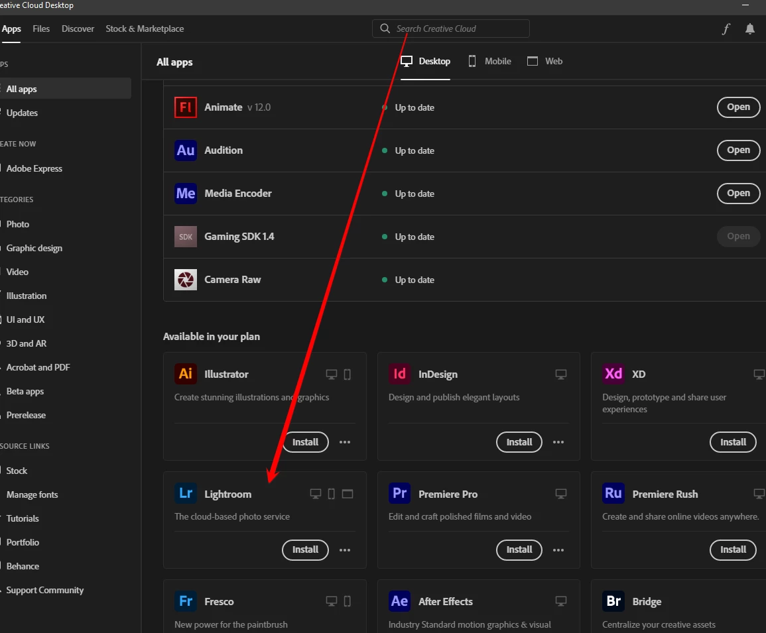The width and height of the screenshot is (766, 633).
Task: Select Photo category
Action: click(x=18, y=224)
